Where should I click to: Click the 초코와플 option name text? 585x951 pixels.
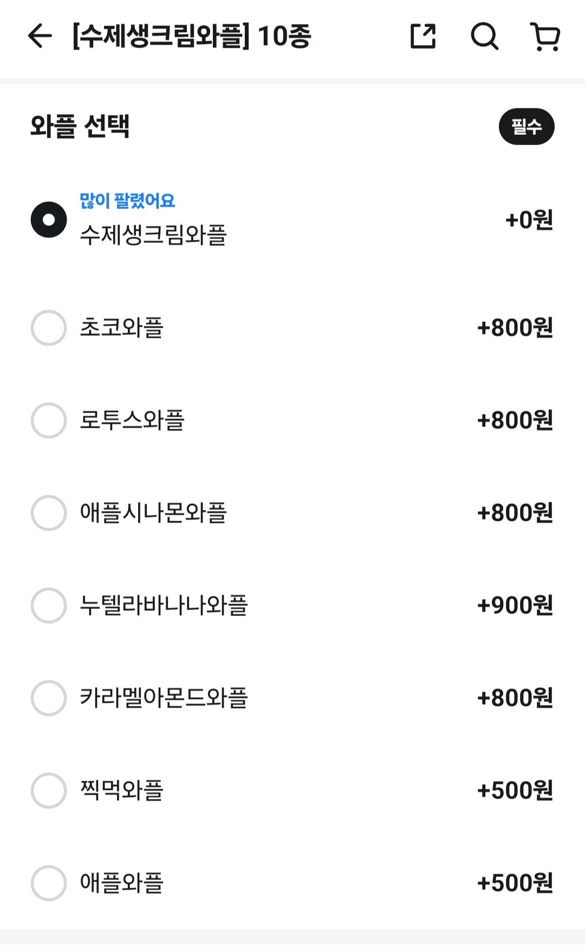pos(121,327)
